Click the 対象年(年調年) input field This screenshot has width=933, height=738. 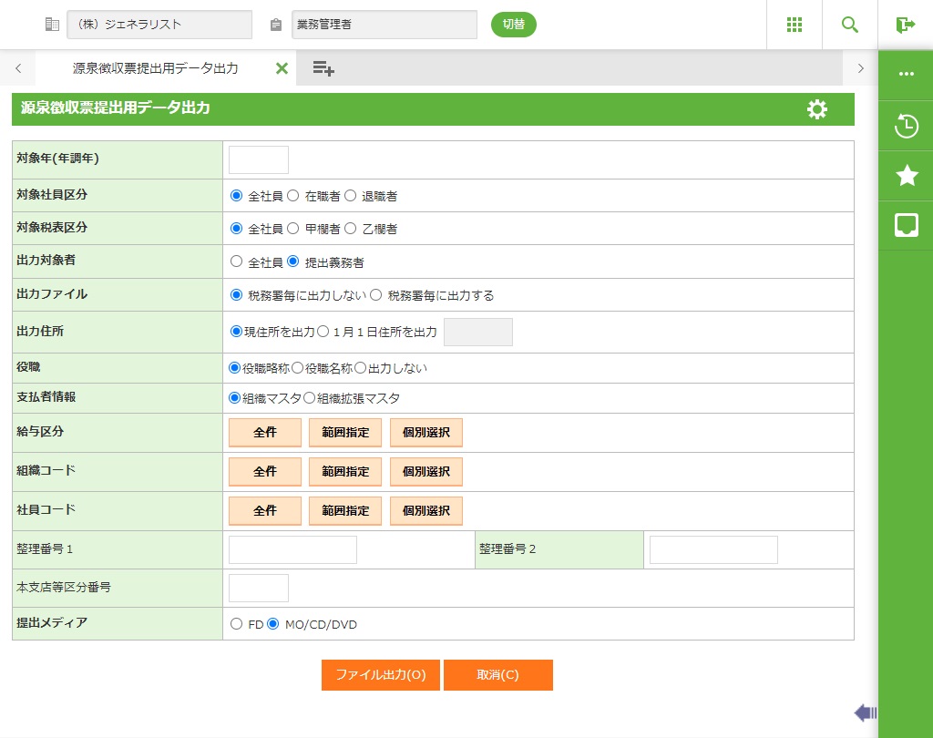click(258, 159)
